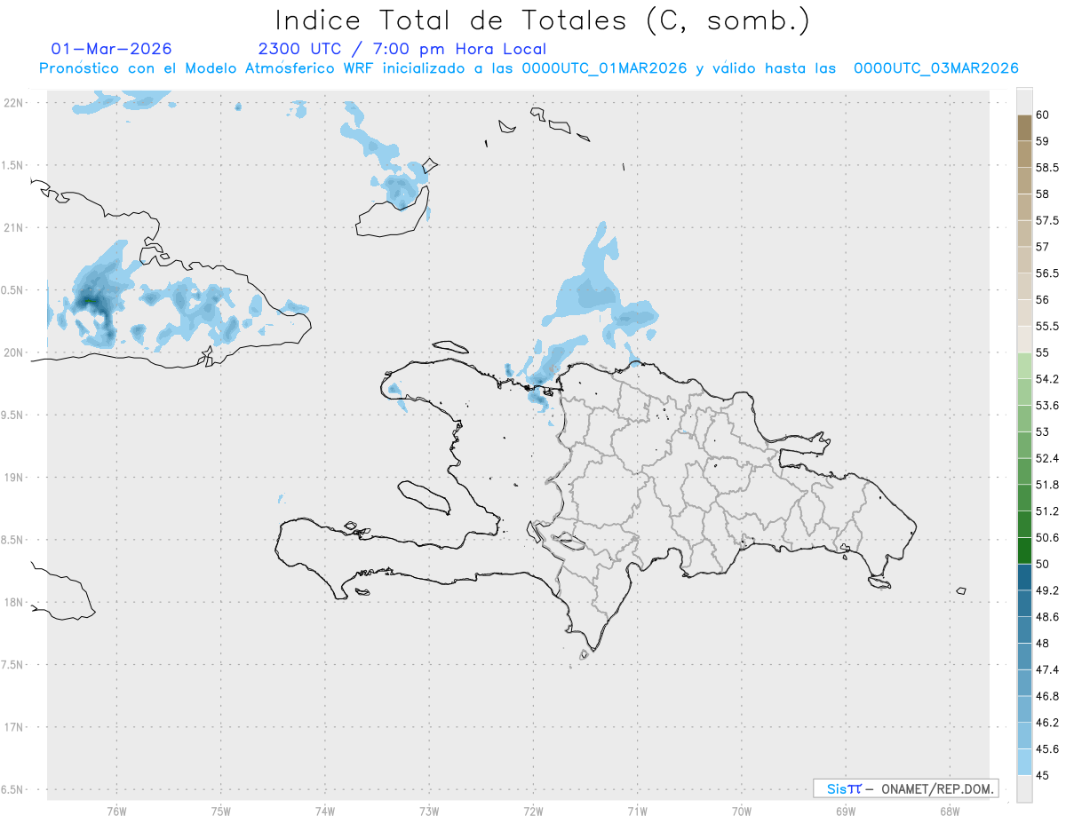Click the '46.2' colorbar value

(x=1046, y=723)
